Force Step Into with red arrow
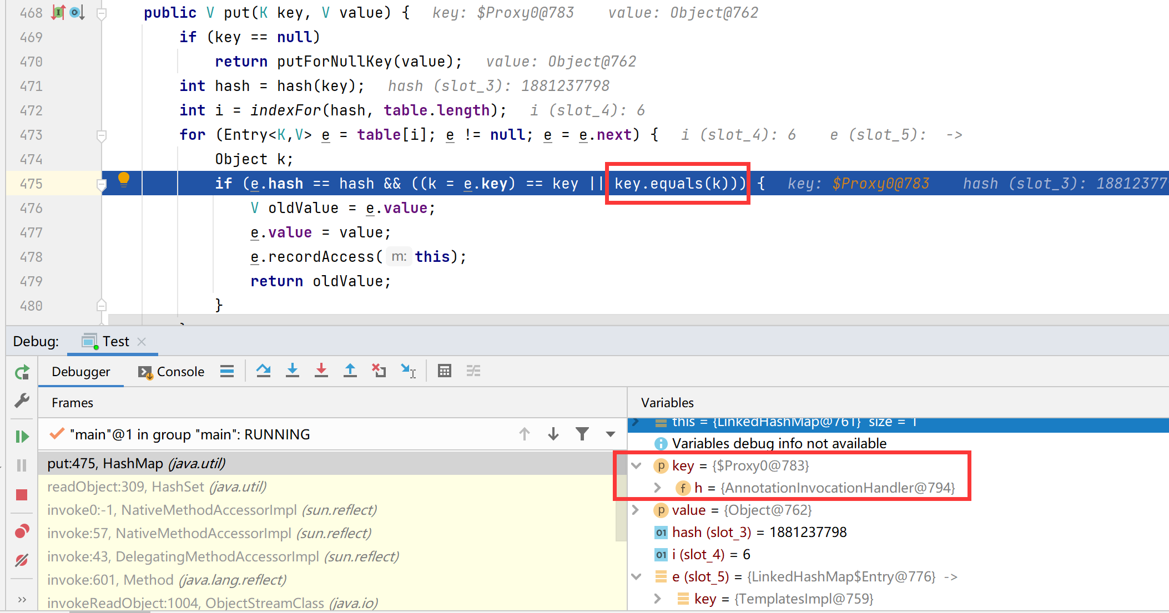 pos(321,371)
